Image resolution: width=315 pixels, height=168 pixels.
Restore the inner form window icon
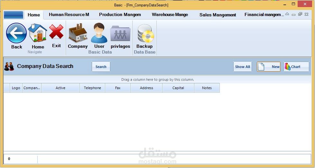(300, 14)
